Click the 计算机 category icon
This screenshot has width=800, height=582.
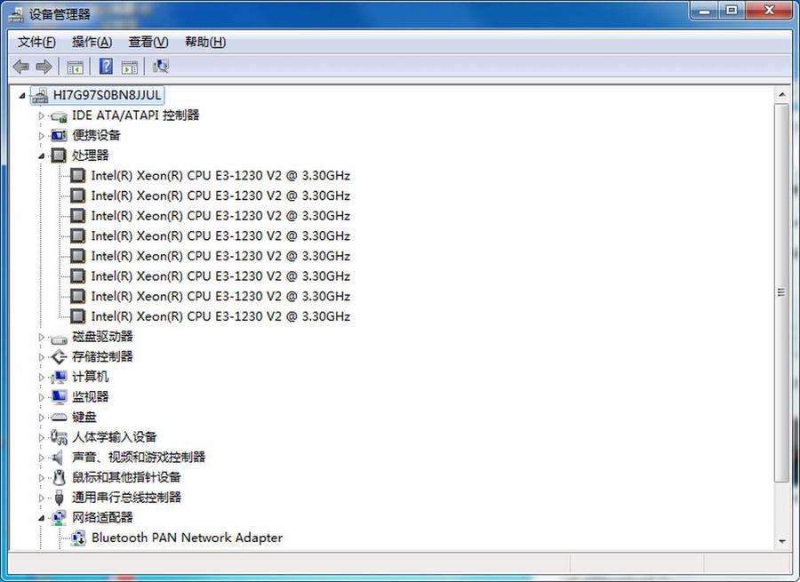60,378
